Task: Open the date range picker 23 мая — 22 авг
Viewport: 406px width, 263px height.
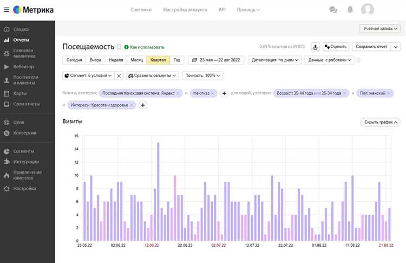Action: (x=217, y=60)
